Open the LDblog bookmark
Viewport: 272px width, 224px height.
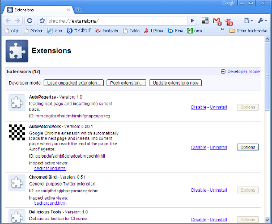[x=154, y=31]
